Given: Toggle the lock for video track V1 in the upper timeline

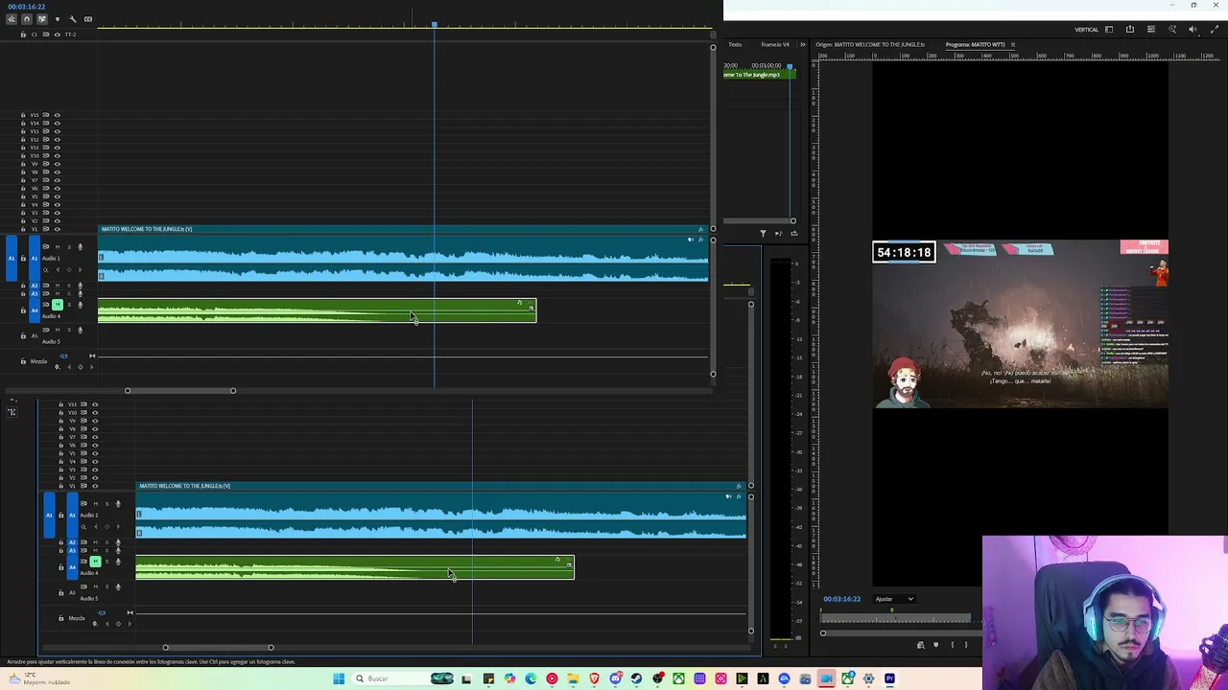Looking at the screenshot, I should tap(23, 229).
